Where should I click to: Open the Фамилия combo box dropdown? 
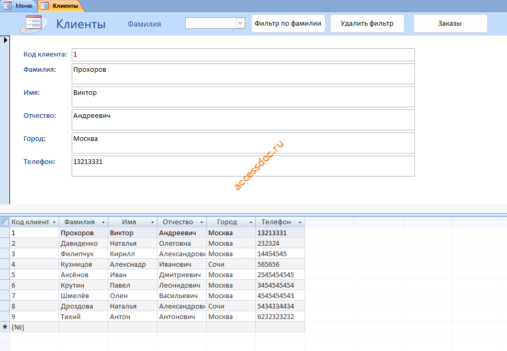coord(240,23)
